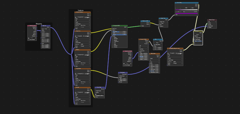Toggle Normalize on the Voronoi Texture node
This screenshot has height=114, width=240.
[140, 51]
